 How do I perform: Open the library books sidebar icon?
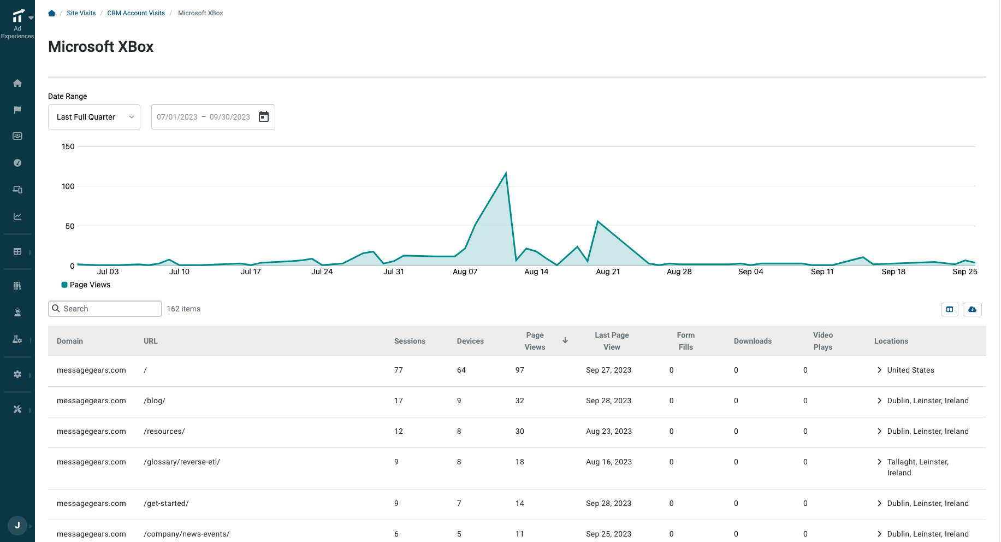17,286
